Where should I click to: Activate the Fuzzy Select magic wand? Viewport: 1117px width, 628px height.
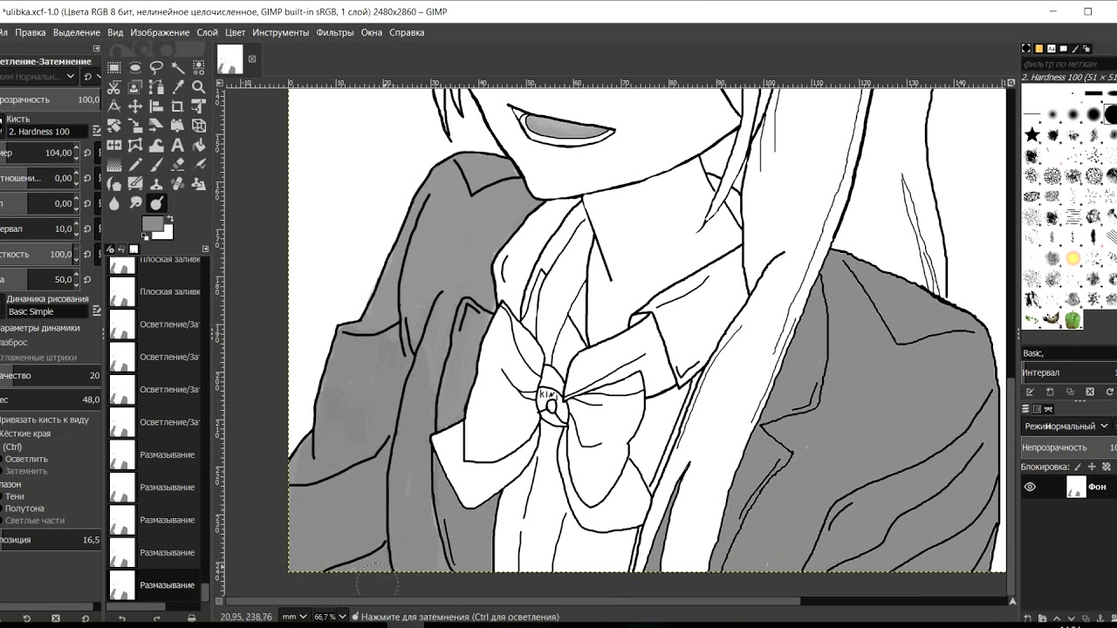pyautogui.click(x=177, y=67)
